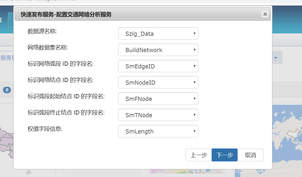Cancel the wizard with the 取消 button
The height and width of the screenshot is (177, 302).
point(250,155)
